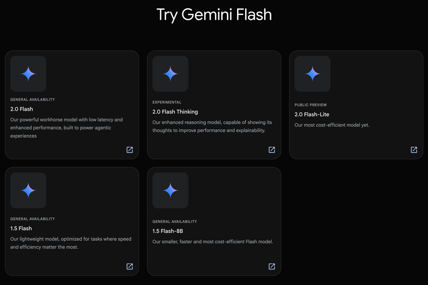Click the Experimental label on Flash Thinking card
Screen dimensions: 428x285
point(167,102)
